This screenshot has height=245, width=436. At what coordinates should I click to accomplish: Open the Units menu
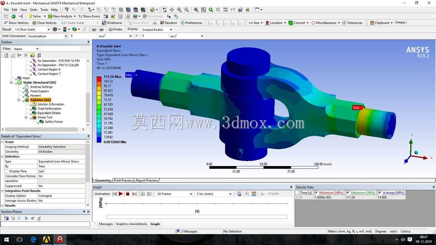34,10
